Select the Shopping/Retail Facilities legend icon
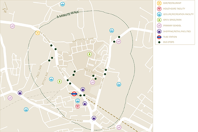 [x=159, y=31]
